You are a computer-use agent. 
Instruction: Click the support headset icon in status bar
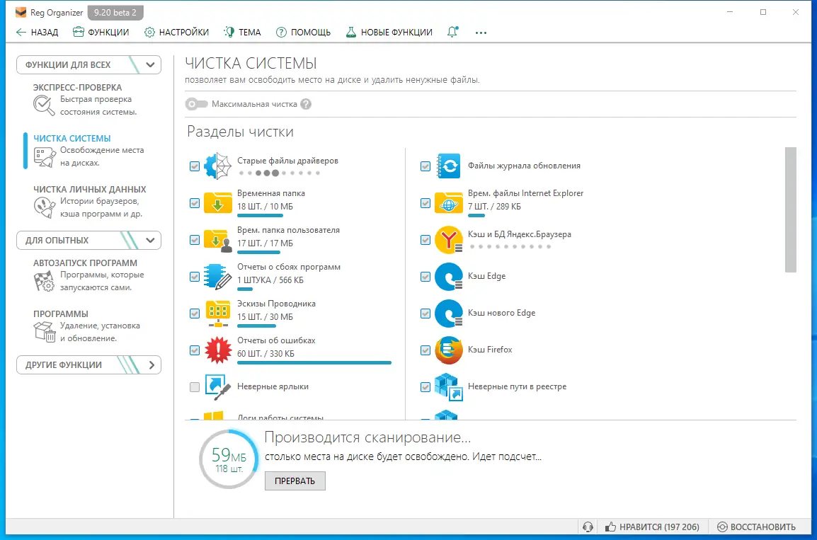588,527
